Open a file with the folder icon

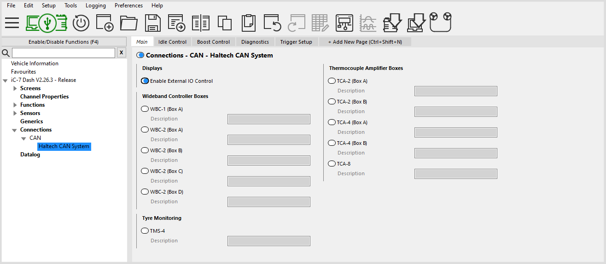(129, 23)
